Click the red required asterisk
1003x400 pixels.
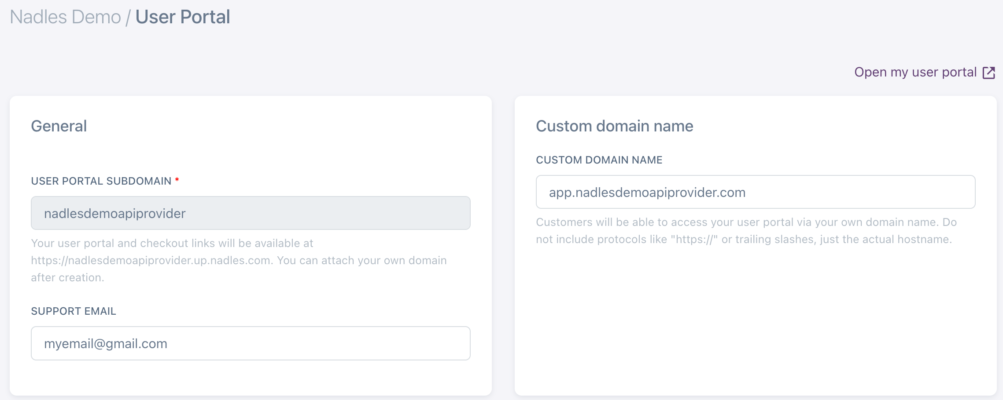click(x=177, y=180)
